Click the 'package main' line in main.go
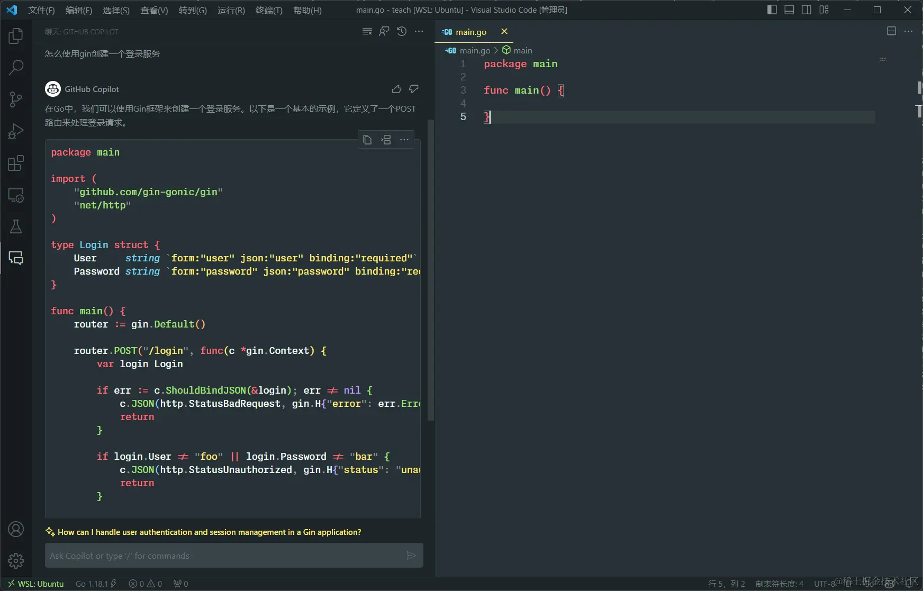The image size is (923, 591). coord(520,64)
